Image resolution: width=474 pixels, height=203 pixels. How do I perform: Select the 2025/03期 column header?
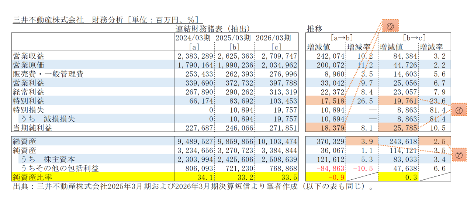pyautogui.click(x=233, y=38)
